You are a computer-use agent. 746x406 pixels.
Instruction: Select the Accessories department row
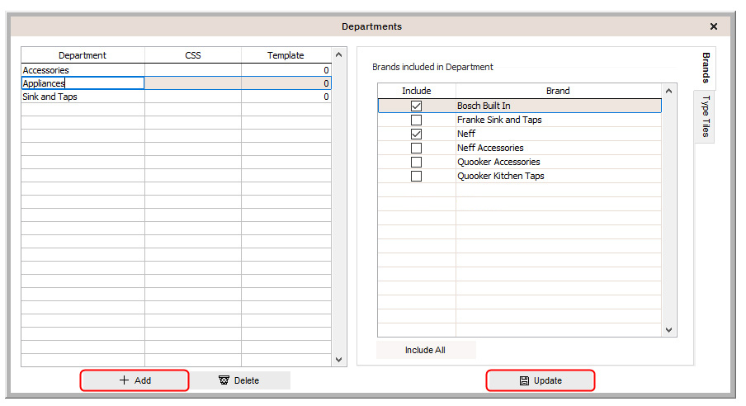[176, 70]
